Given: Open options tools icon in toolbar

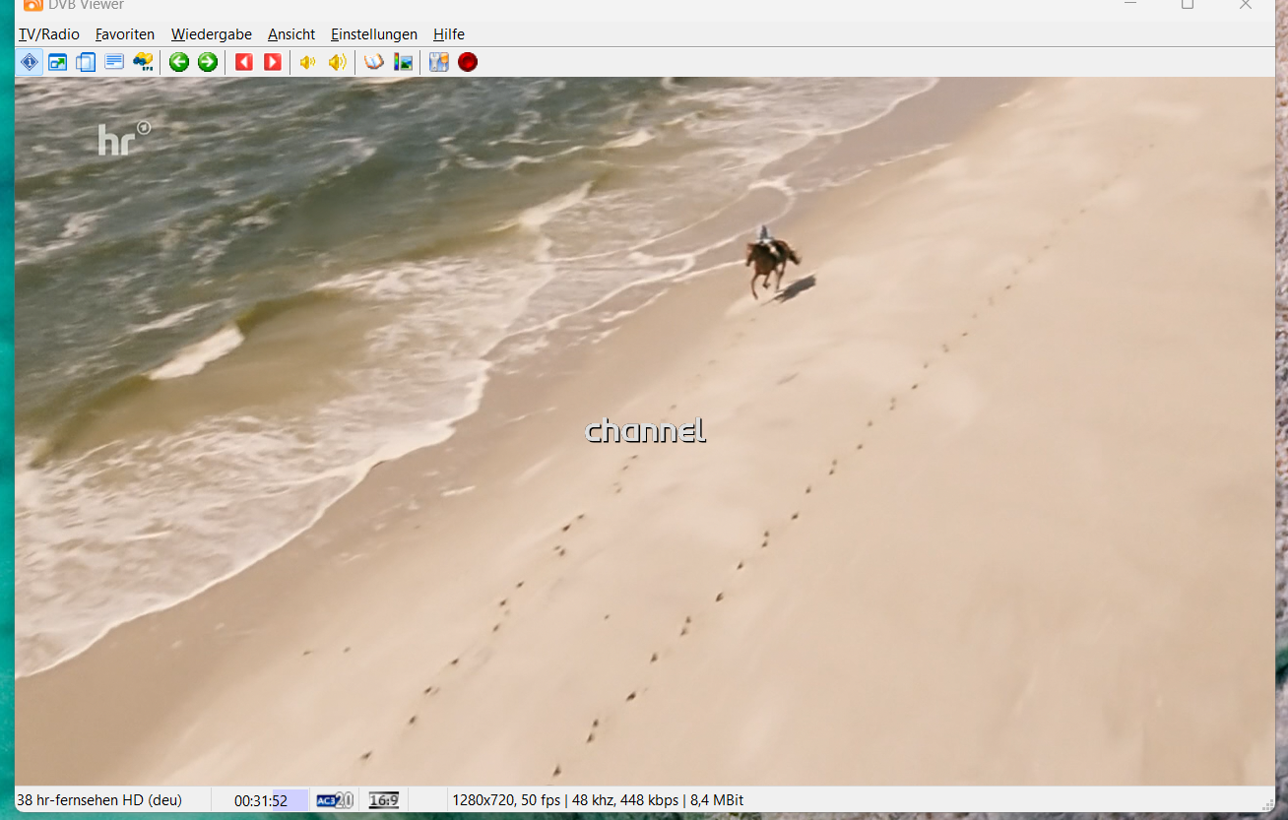Looking at the screenshot, I should 439,62.
